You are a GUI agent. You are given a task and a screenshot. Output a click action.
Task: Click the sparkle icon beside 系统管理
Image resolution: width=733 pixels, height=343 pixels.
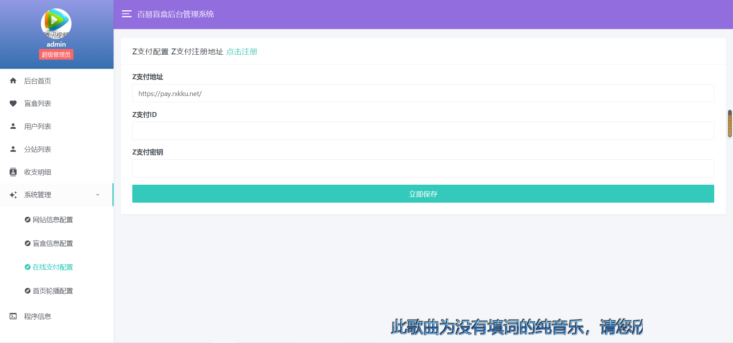tap(13, 195)
